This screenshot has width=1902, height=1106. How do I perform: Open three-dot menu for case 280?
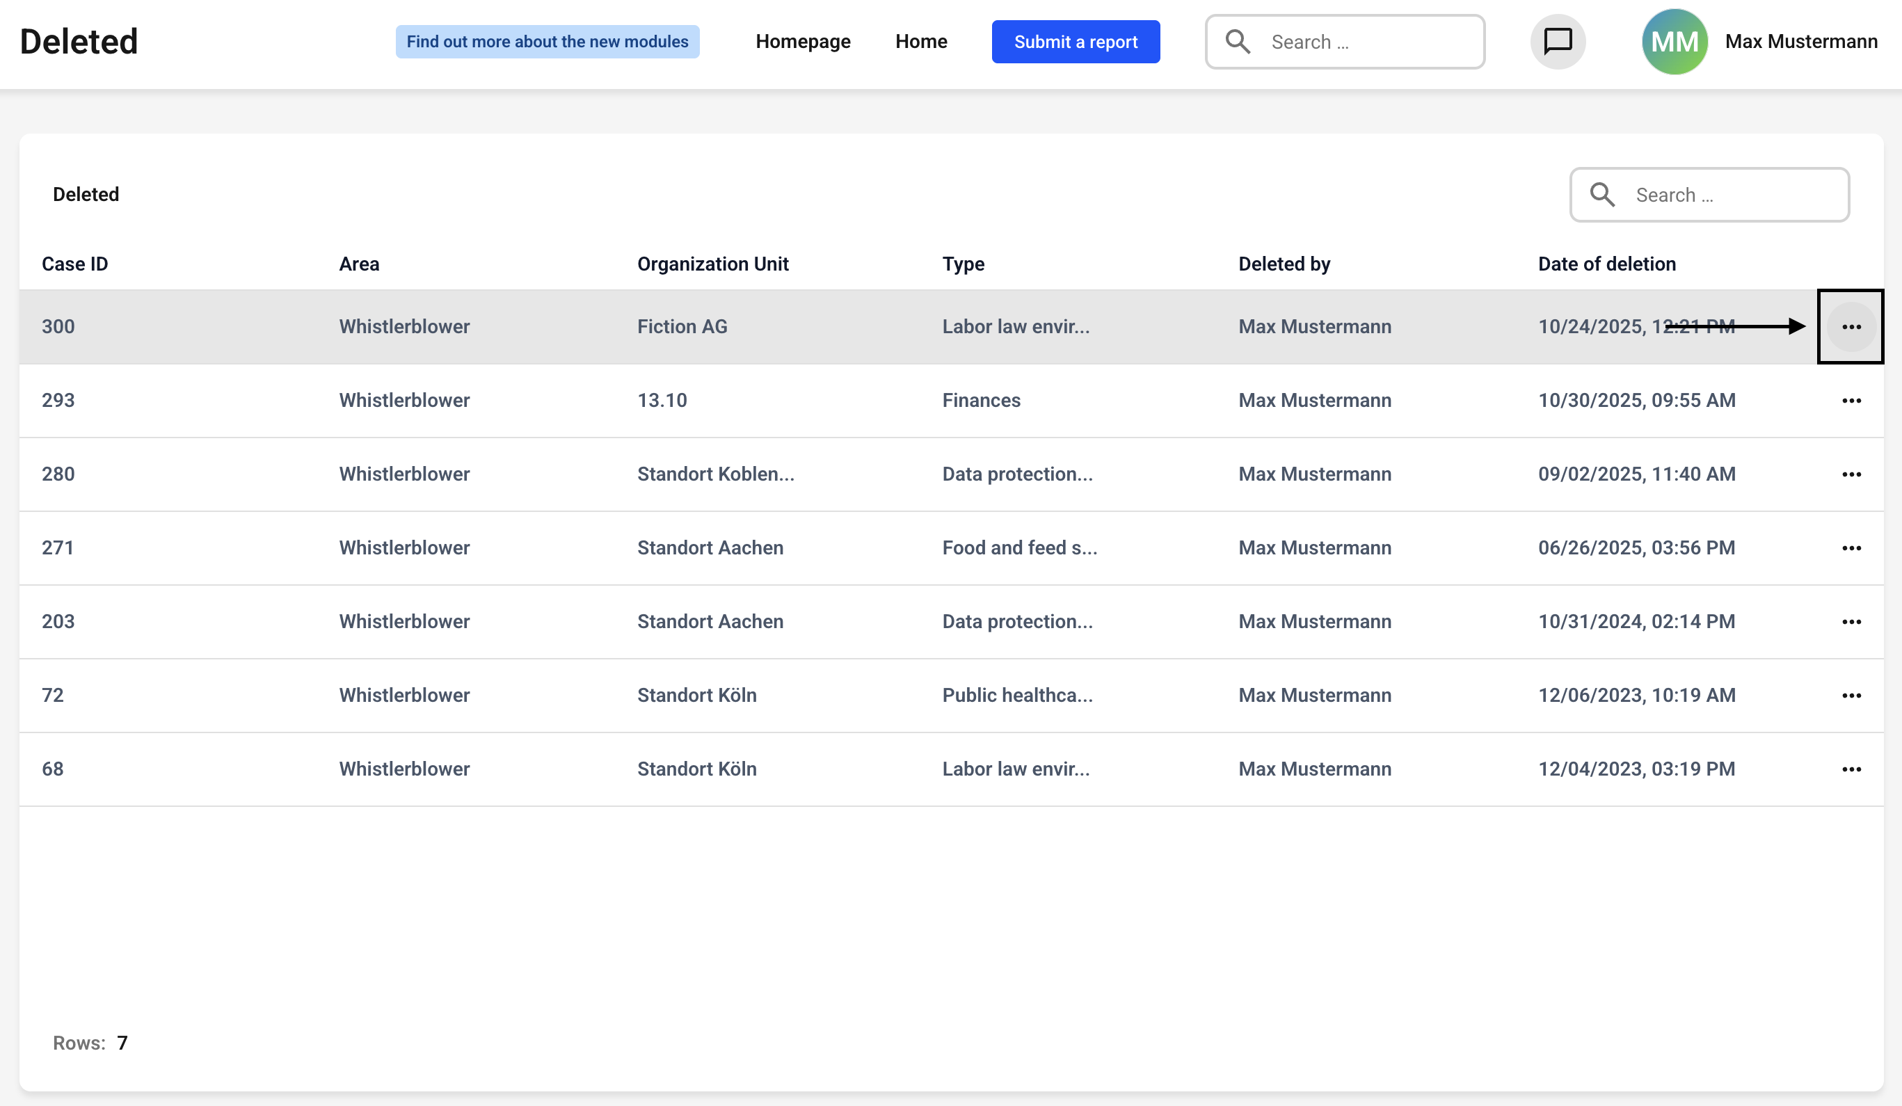(1851, 474)
